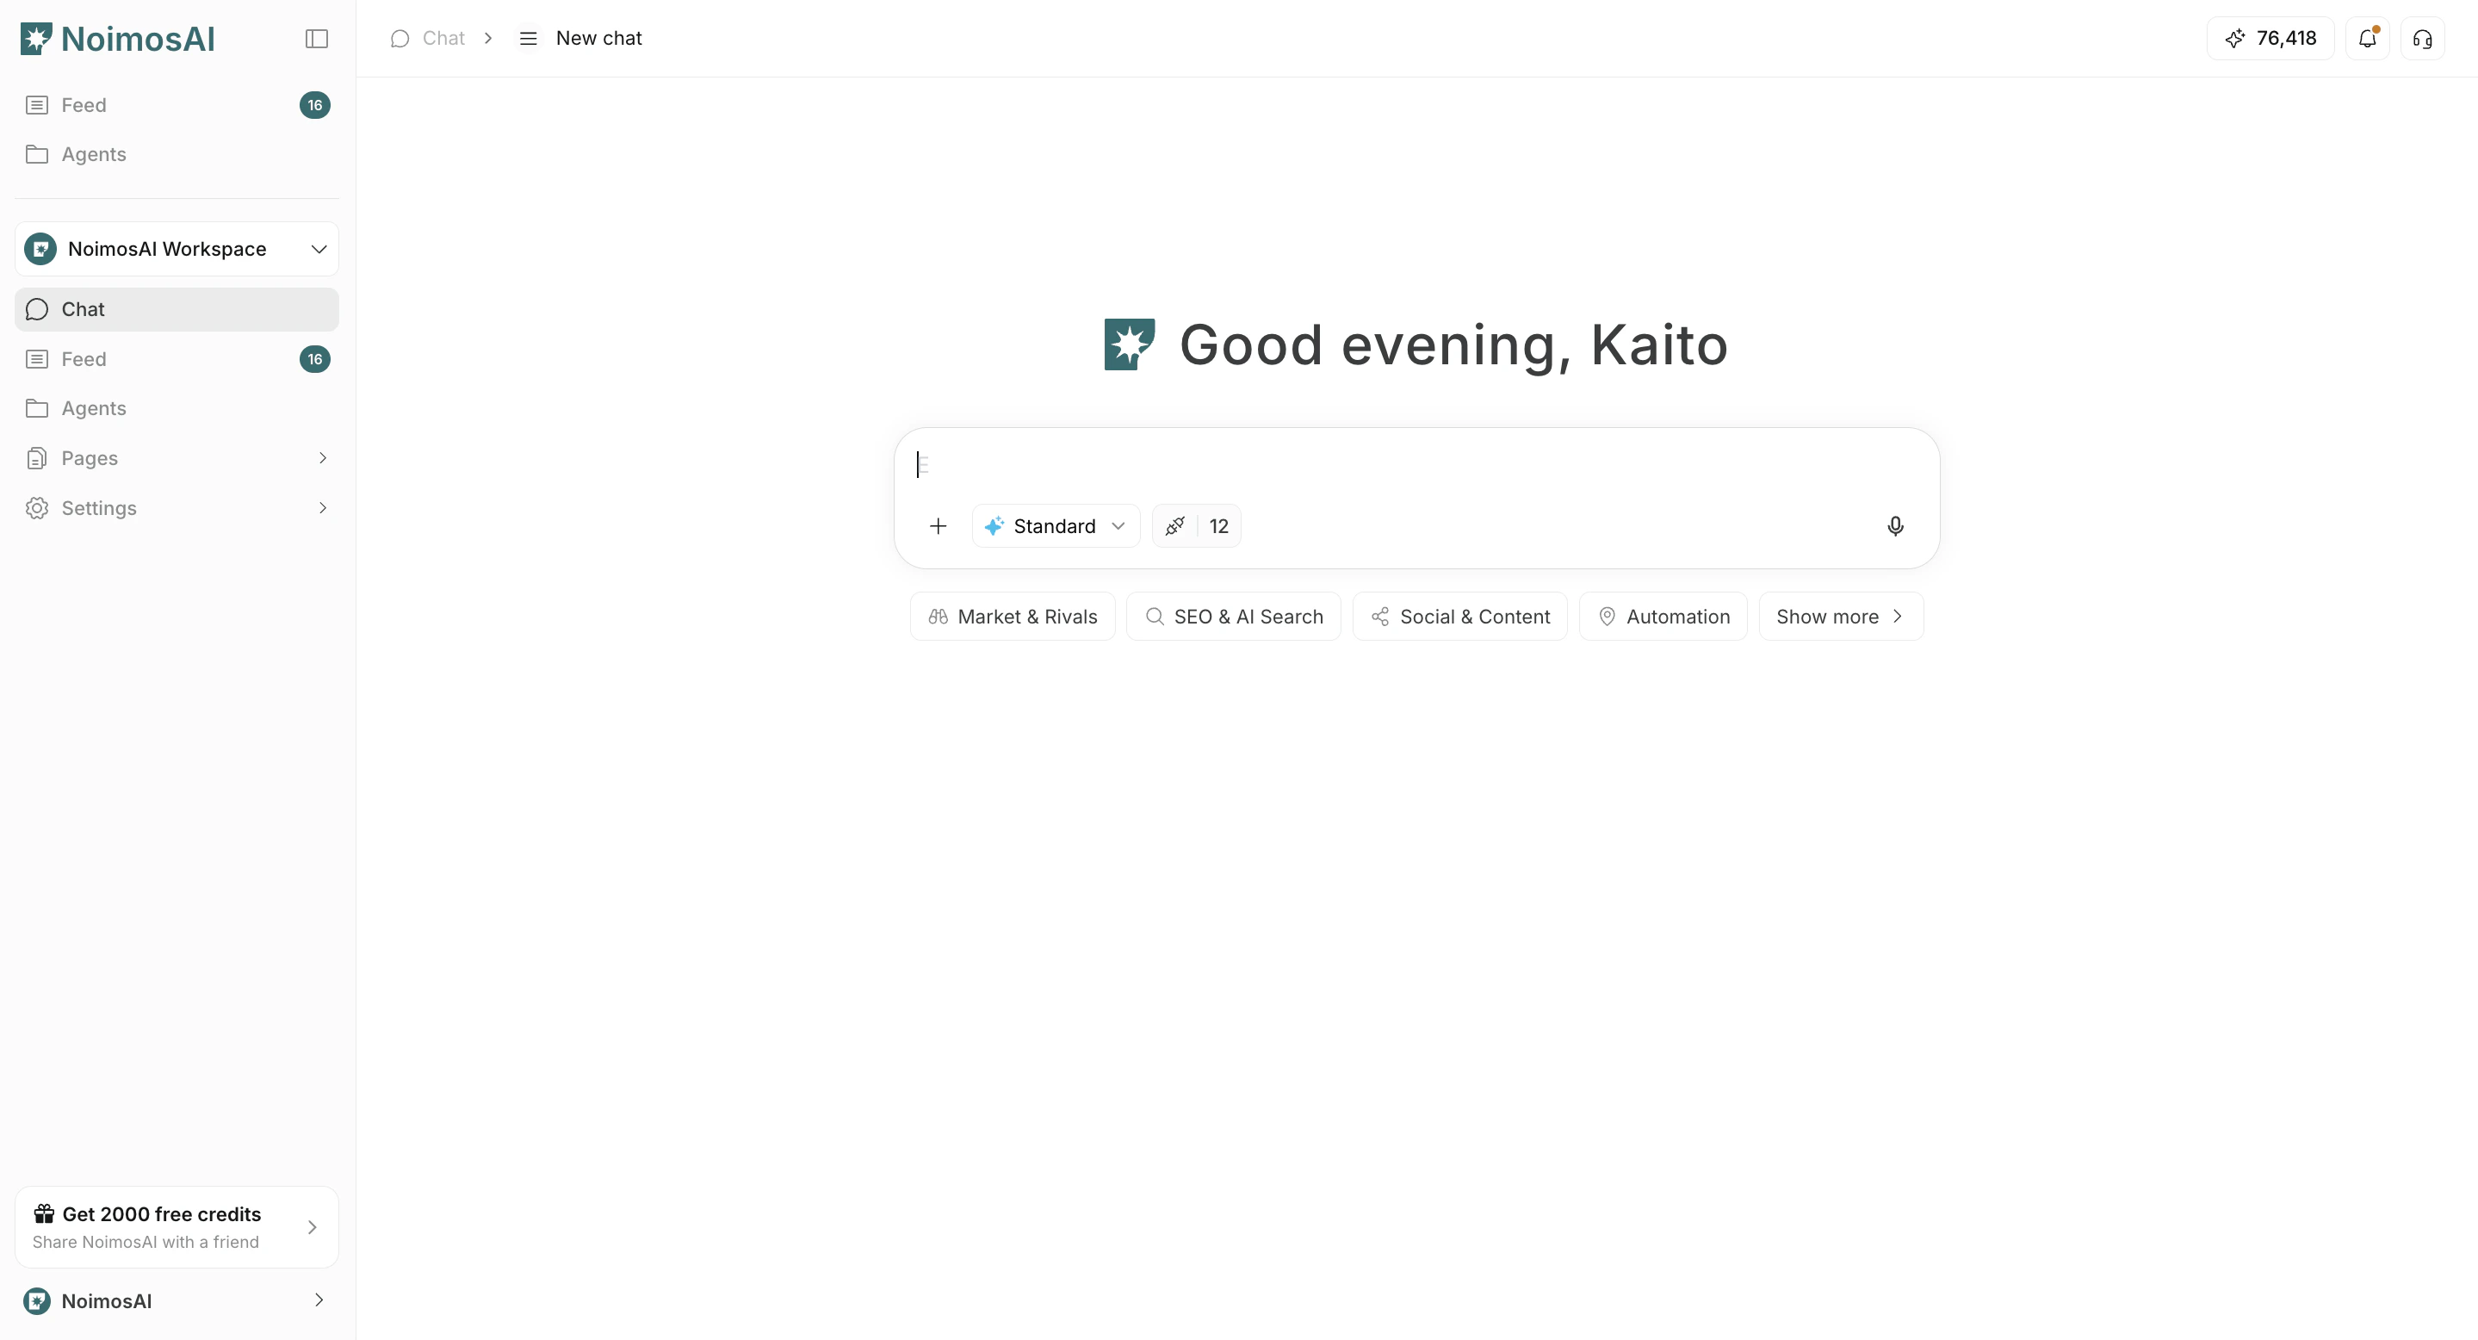Focus the chat message input field
The width and height of the screenshot is (2478, 1340).
[x=1416, y=465]
